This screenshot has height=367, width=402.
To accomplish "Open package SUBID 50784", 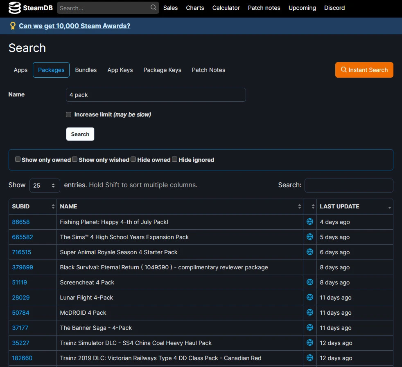I will click(21, 313).
